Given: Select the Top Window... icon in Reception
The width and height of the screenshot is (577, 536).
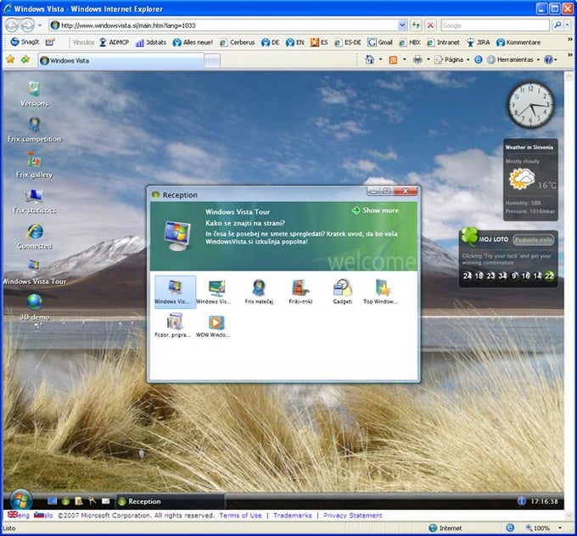Looking at the screenshot, I should coord(380,292).
